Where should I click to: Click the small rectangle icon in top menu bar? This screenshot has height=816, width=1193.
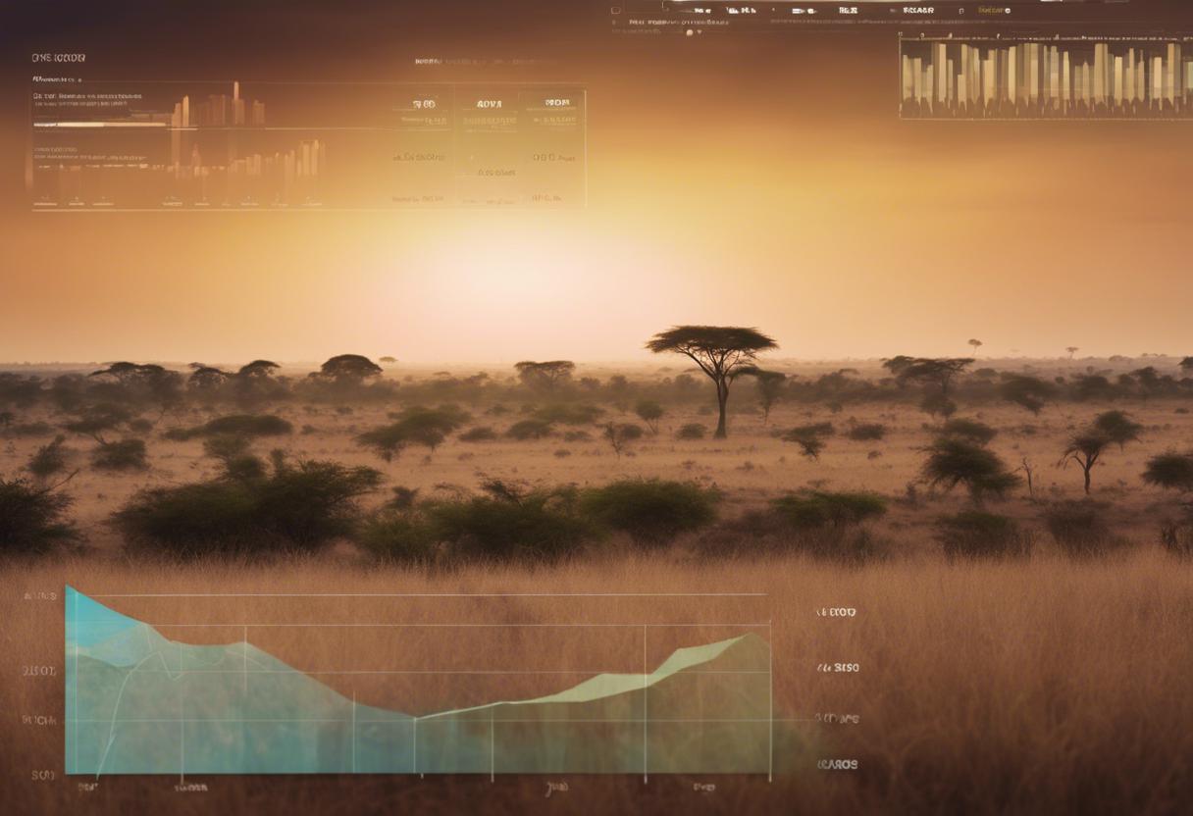[616, 11]
